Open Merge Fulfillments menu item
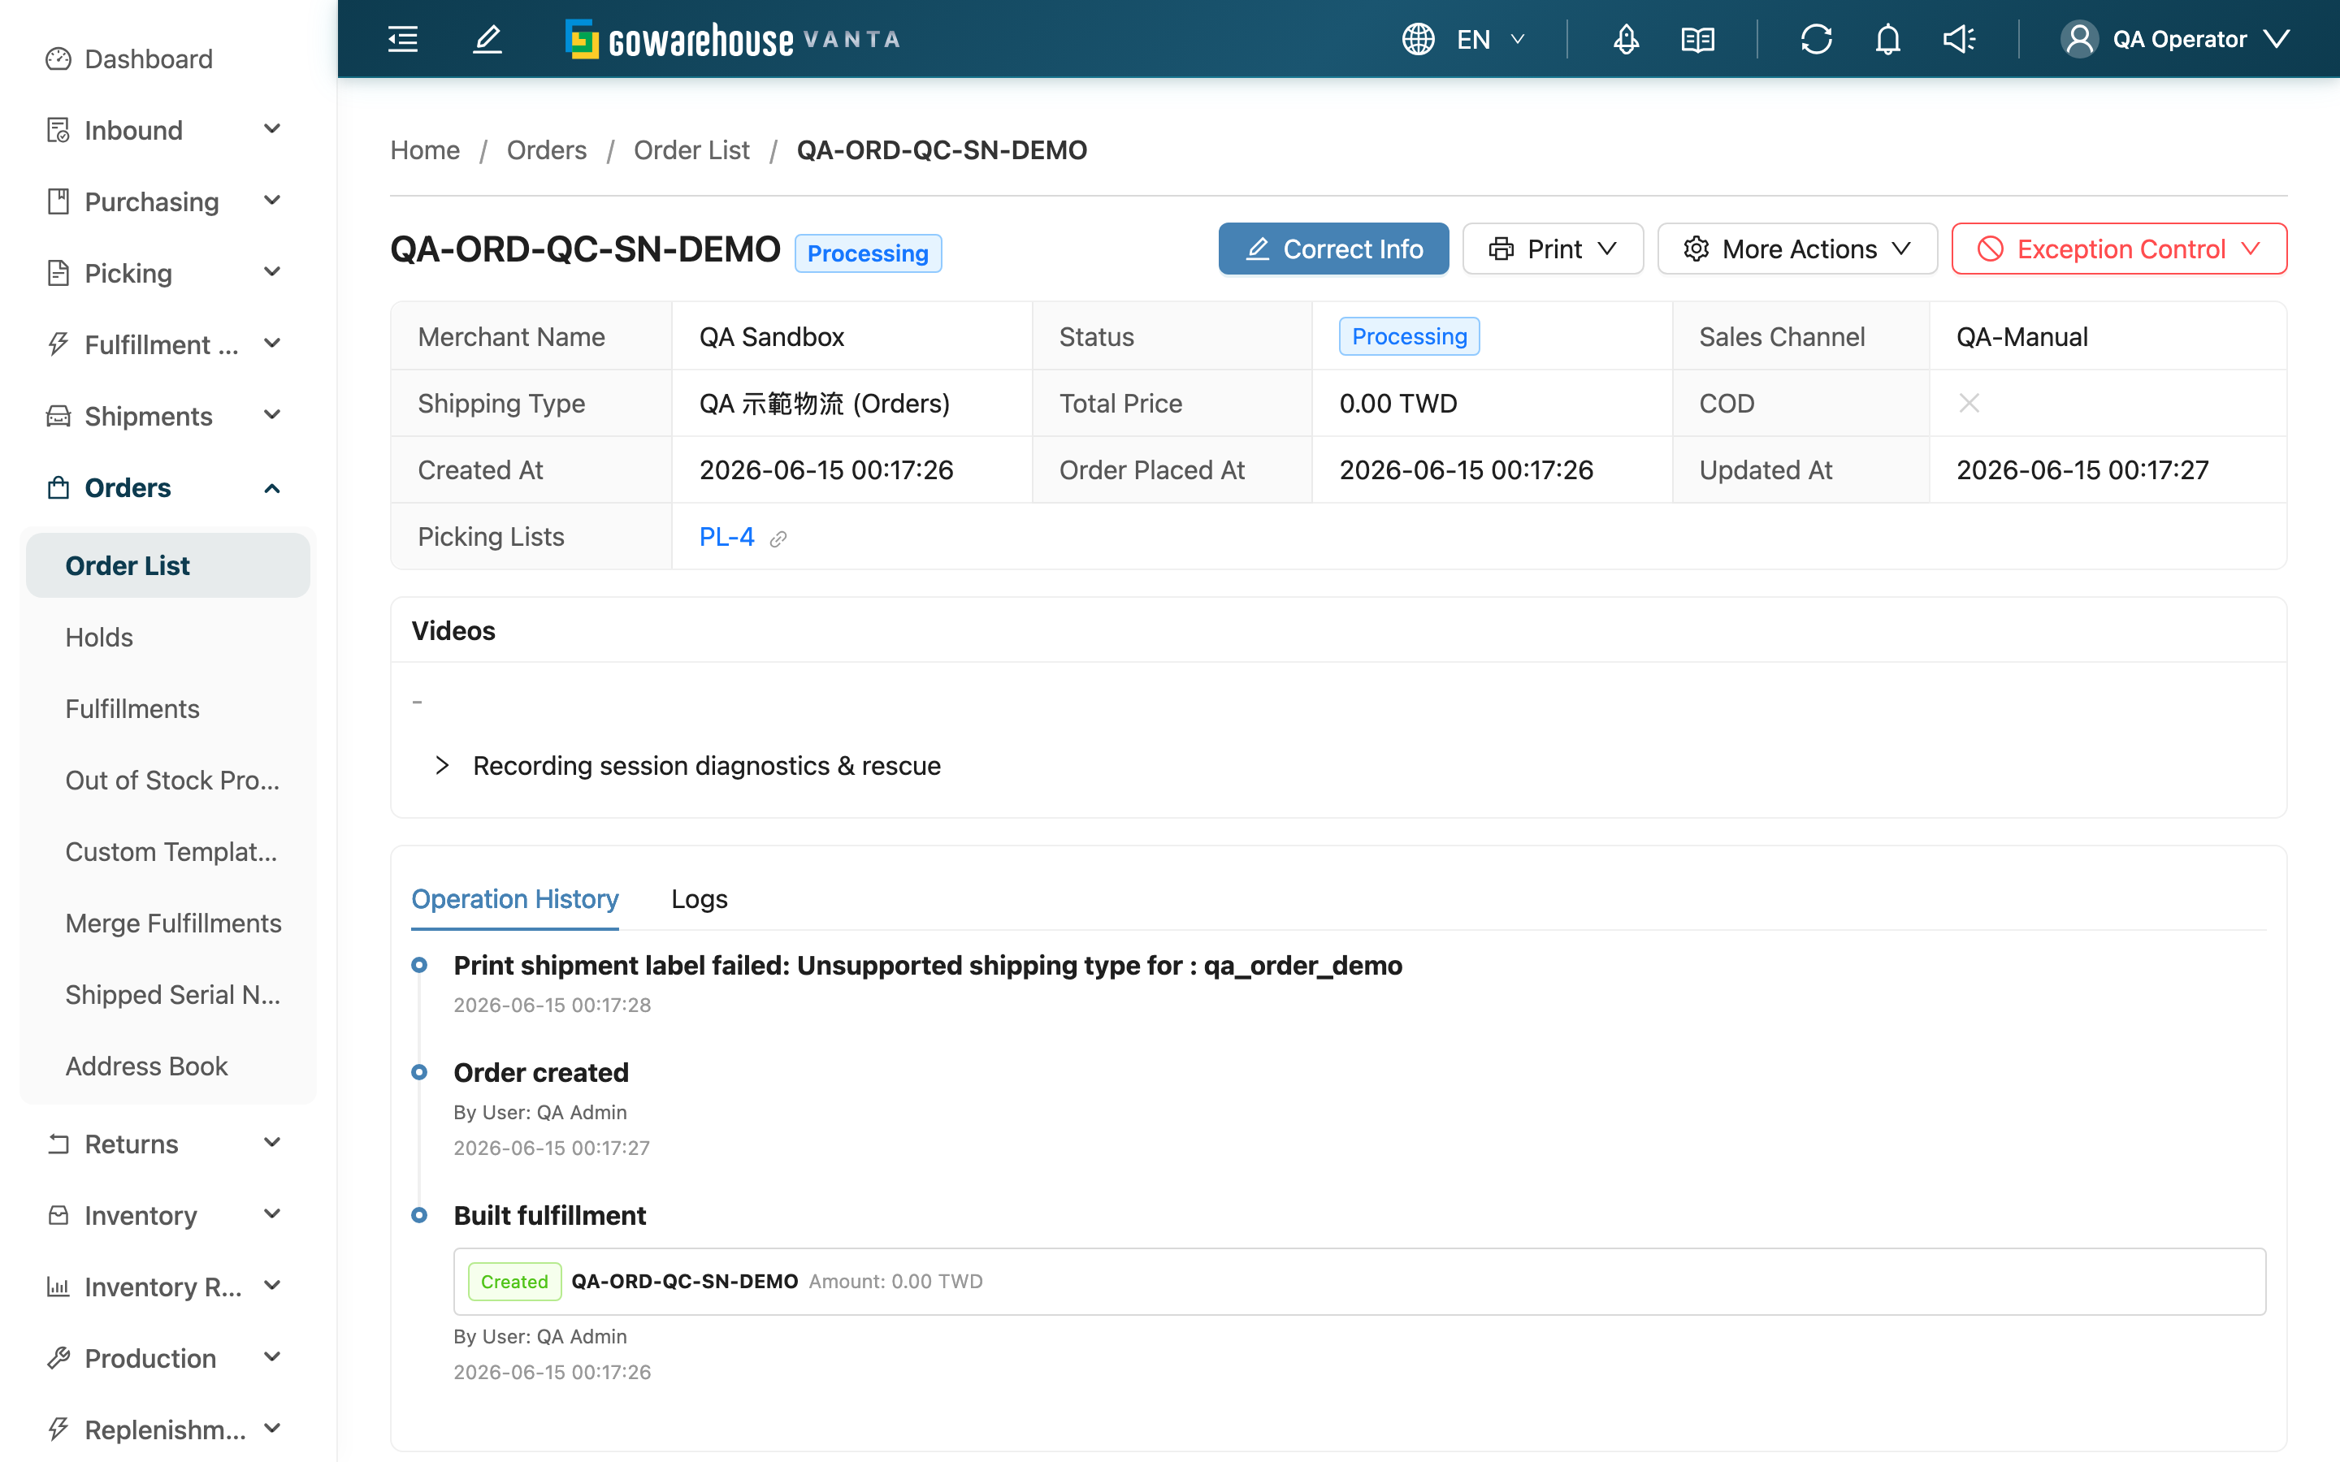The image size is (2340, 1462). click(168, 923)
